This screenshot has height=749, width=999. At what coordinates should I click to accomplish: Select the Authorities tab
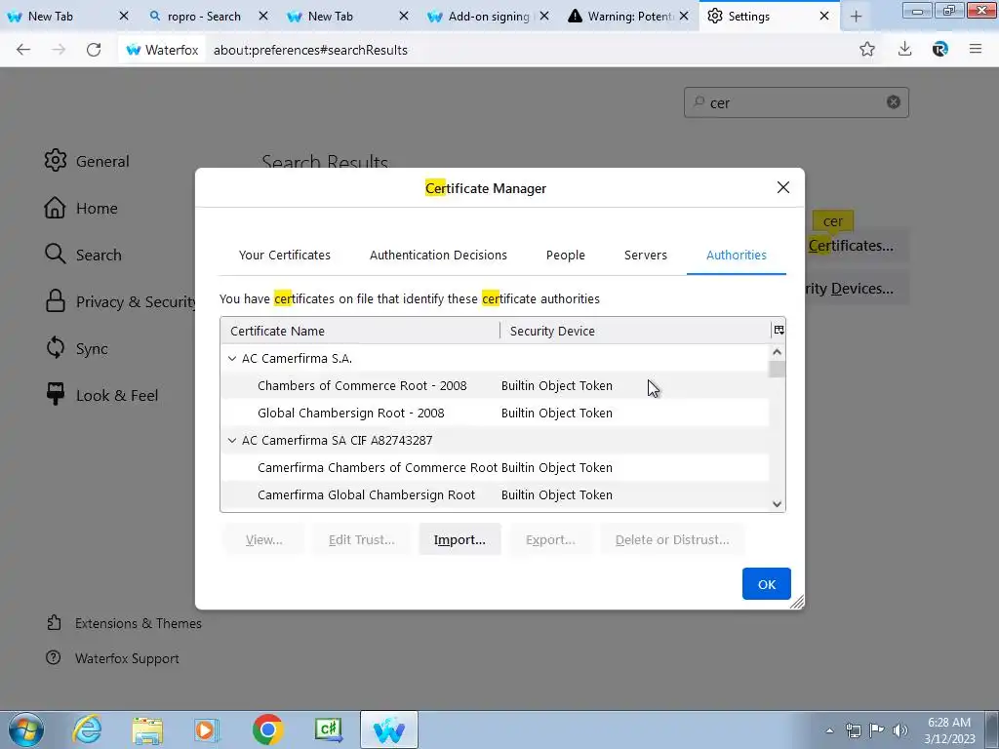point(737,255)
